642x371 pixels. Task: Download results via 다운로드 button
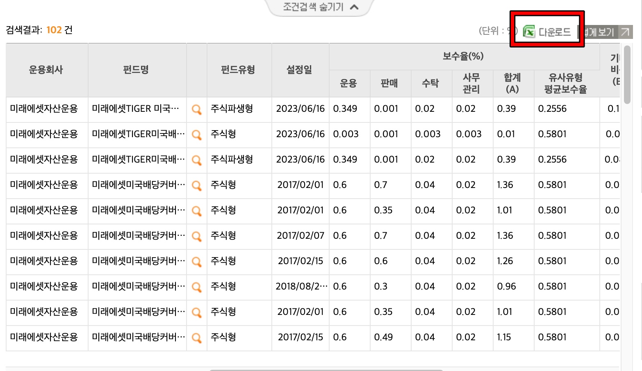coord(547,32)
